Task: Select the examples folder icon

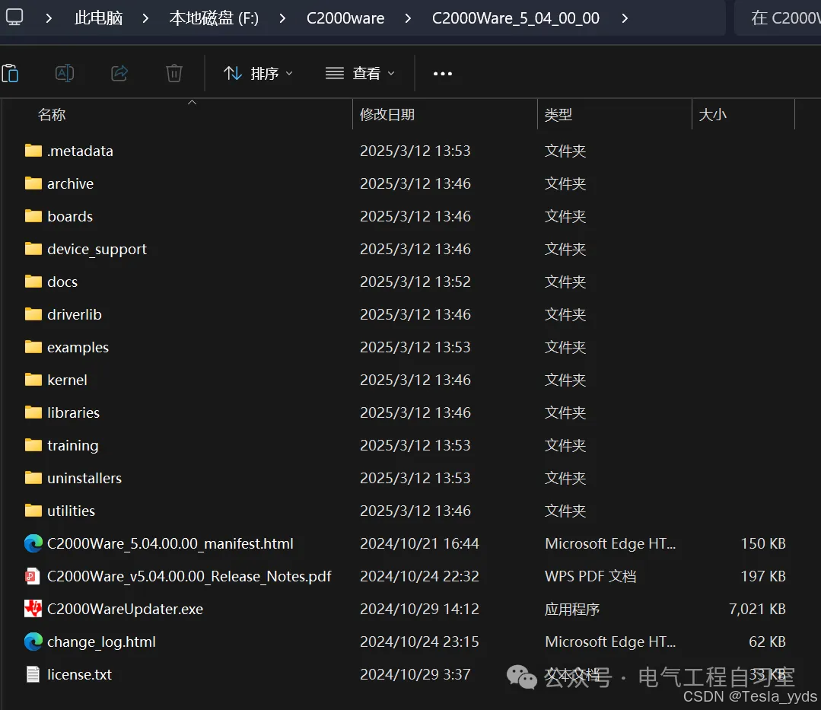Action: pos(33,347)
